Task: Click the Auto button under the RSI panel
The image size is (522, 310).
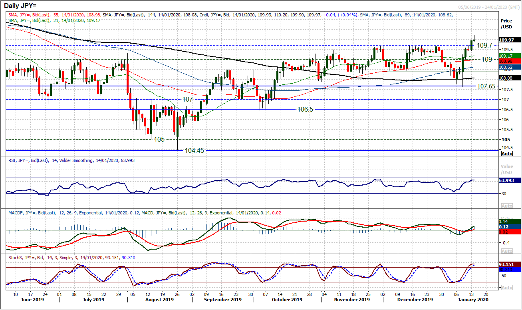Action: point(507,206)
